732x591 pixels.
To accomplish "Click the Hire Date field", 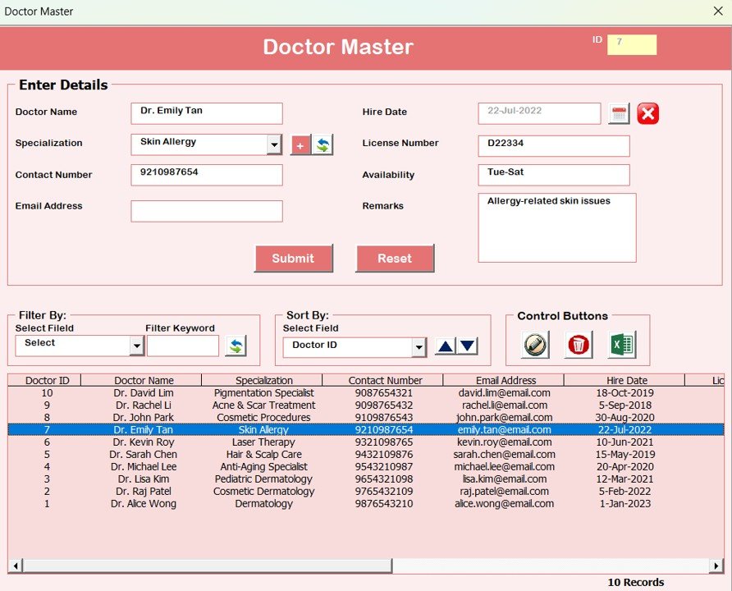I will tap(539, 113).
